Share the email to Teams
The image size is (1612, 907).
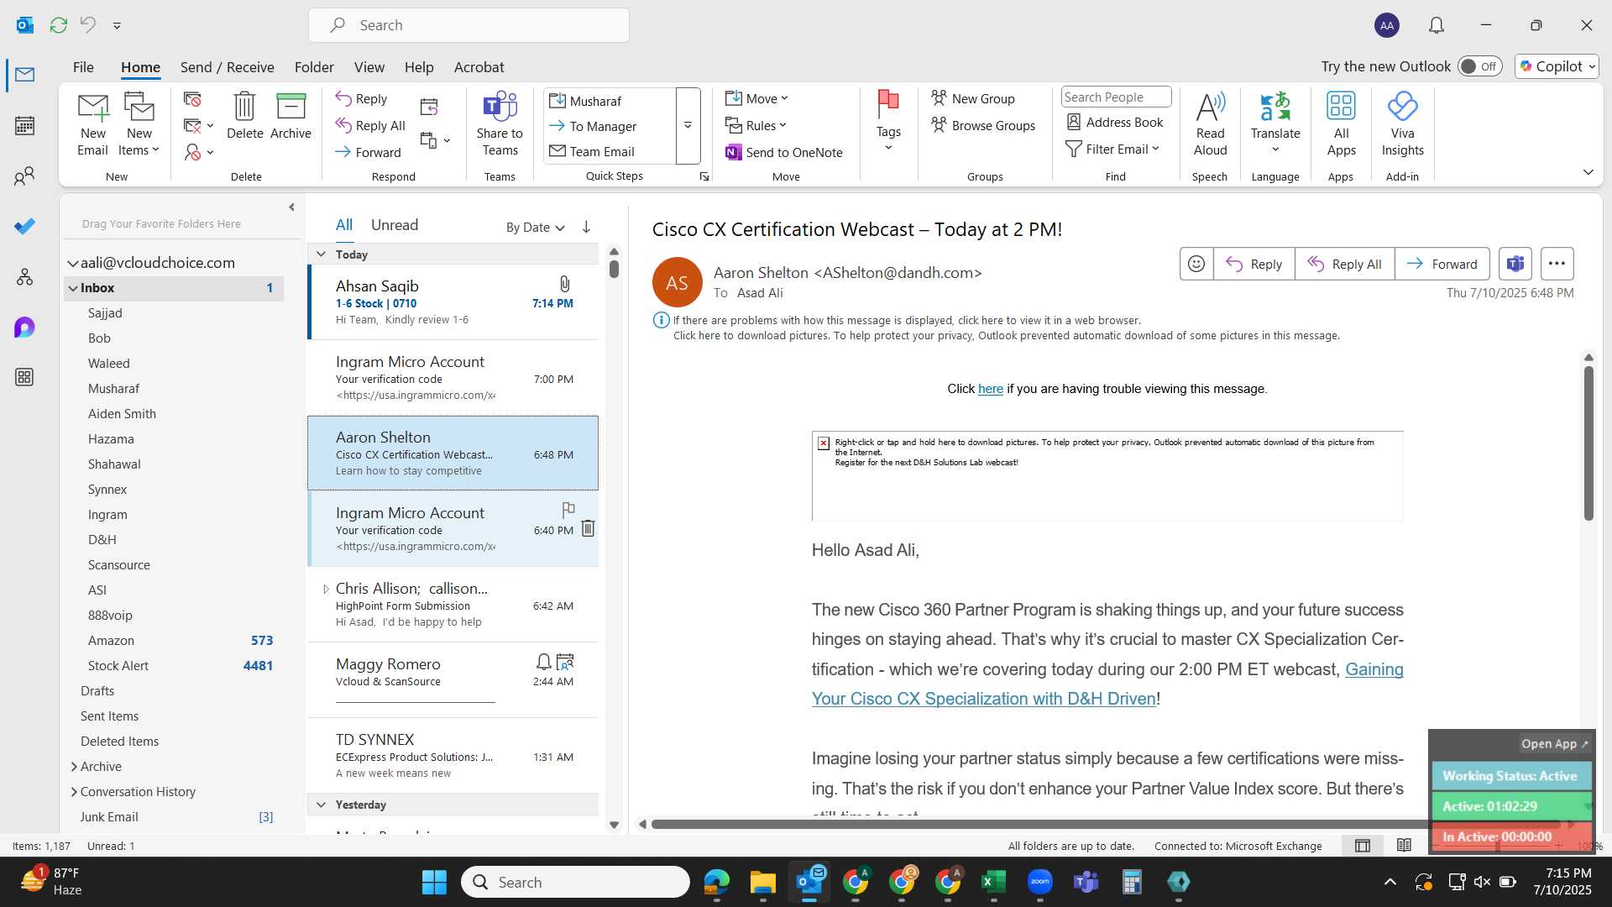pyautogui.click(x=500, y=124)
